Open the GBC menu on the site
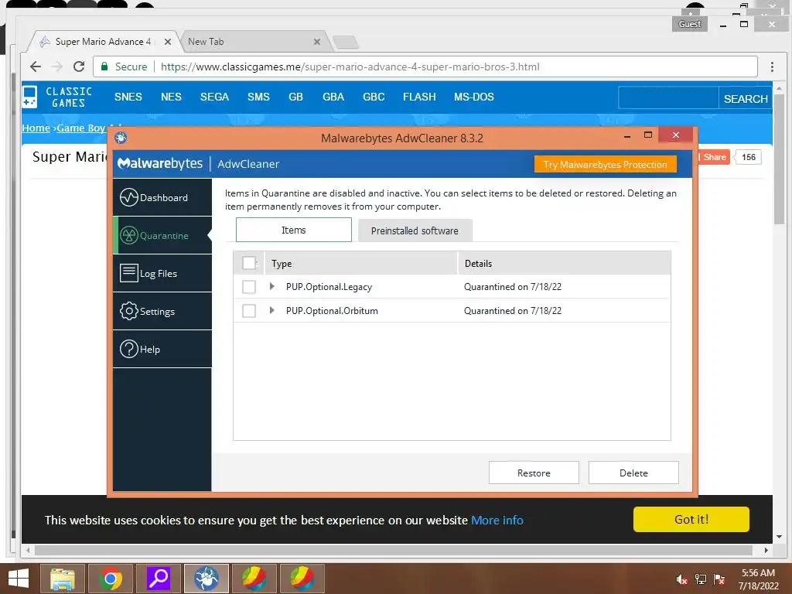The image size is (792, 594). [374, 97]
